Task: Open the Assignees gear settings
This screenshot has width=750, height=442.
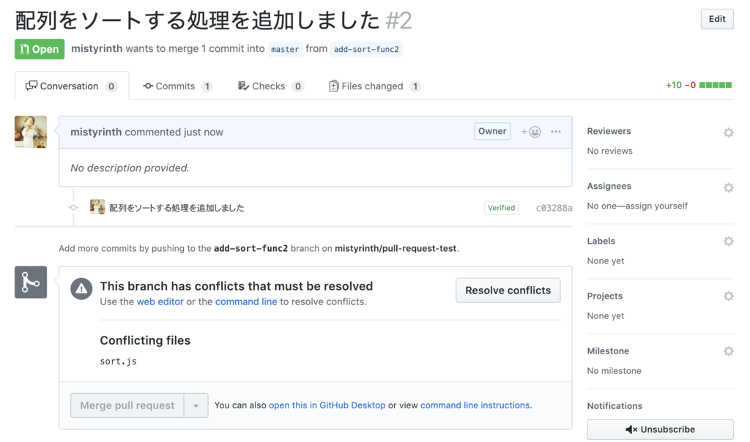Action: point(728,187)
